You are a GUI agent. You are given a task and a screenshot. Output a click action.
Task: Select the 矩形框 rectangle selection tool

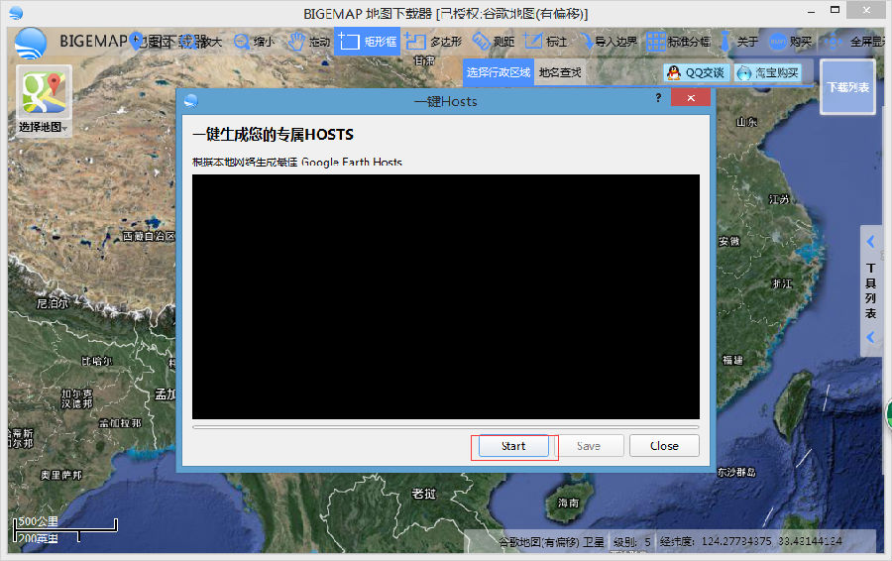pos(367,42)
